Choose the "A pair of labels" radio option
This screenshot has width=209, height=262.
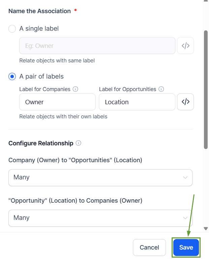(12, 77)
